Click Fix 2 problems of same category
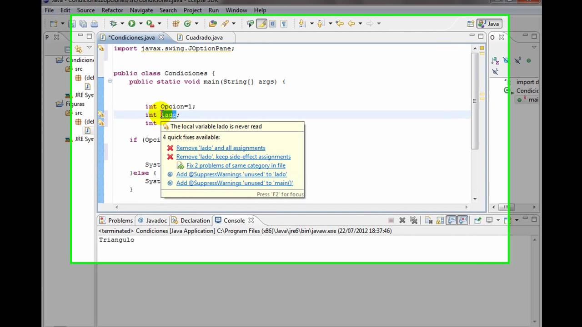The width and height of the screenshot is (582, 327). pos(236,165)
